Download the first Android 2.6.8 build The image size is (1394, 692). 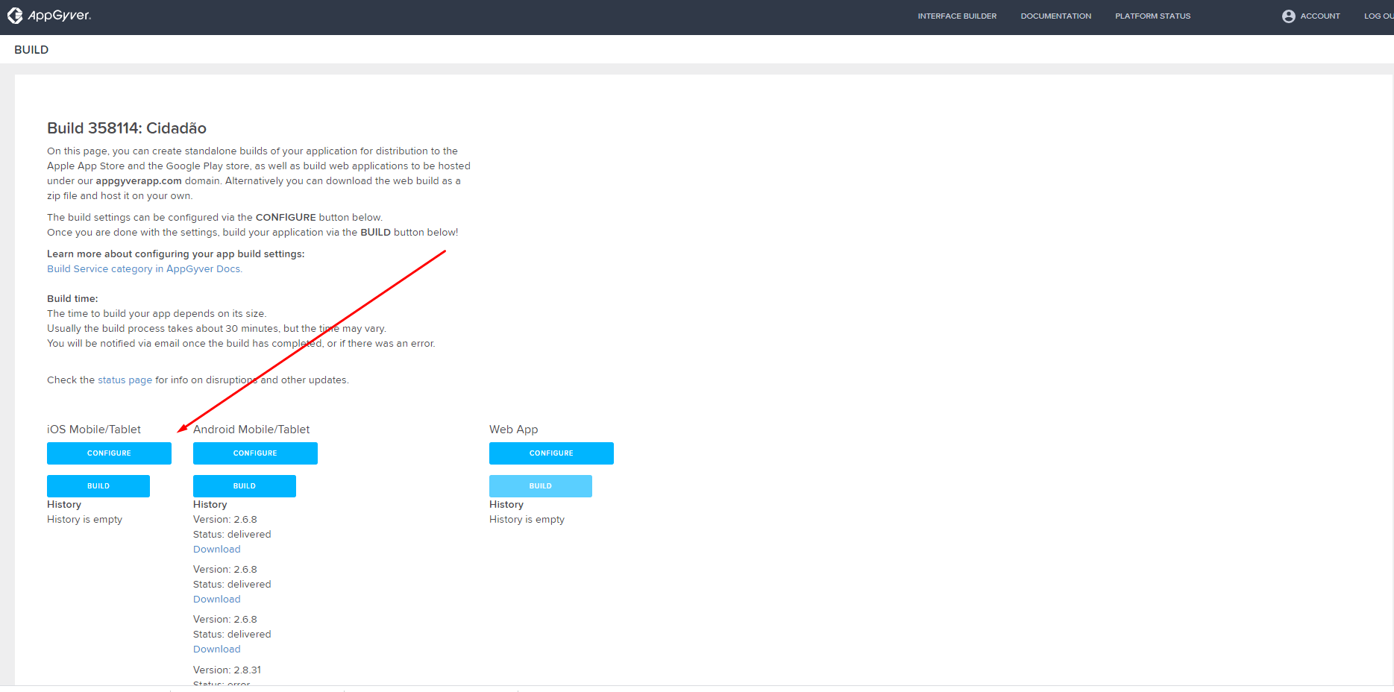[217, 550]
